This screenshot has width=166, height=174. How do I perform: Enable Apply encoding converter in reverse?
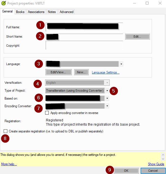coord(47,113)
